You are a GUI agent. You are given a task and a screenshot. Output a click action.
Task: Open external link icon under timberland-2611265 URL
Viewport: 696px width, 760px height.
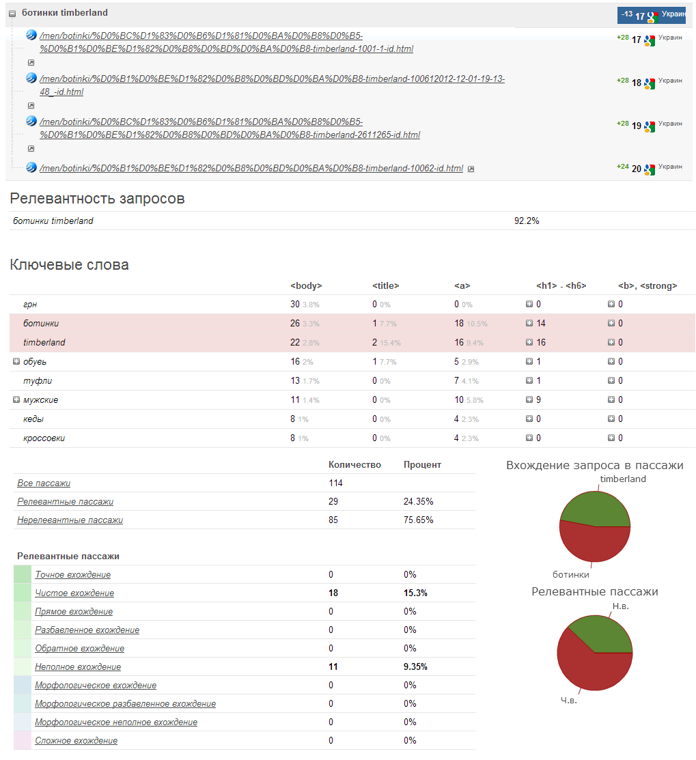[x=31, y=149]
